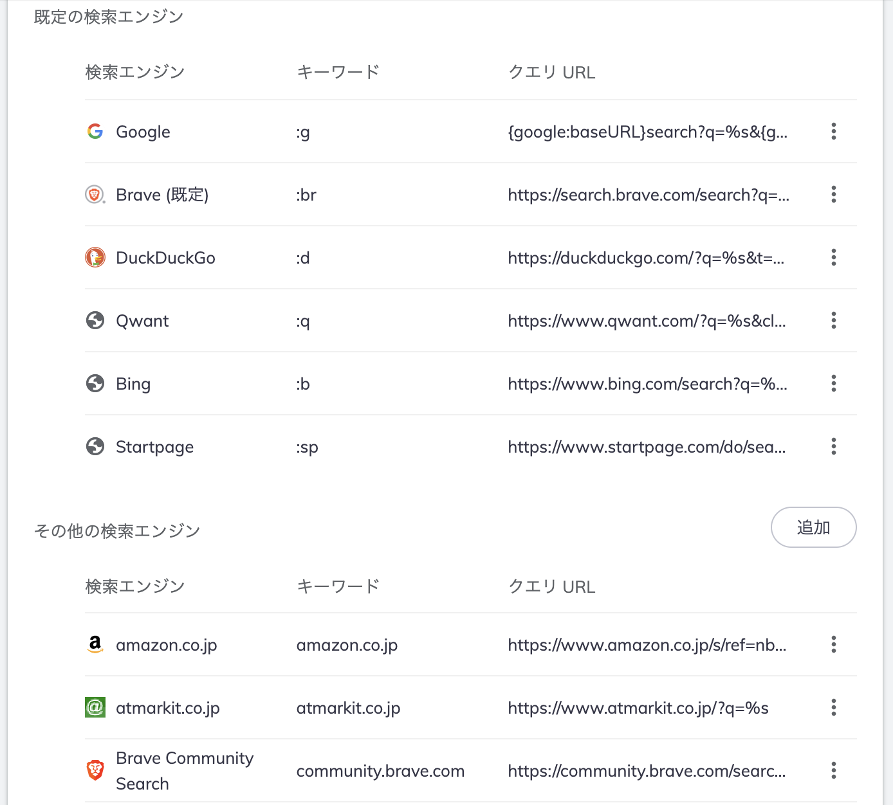Open the three-dot menu for Brave Community Search
Screen dimensions: 893x805
tap(833, 770)
